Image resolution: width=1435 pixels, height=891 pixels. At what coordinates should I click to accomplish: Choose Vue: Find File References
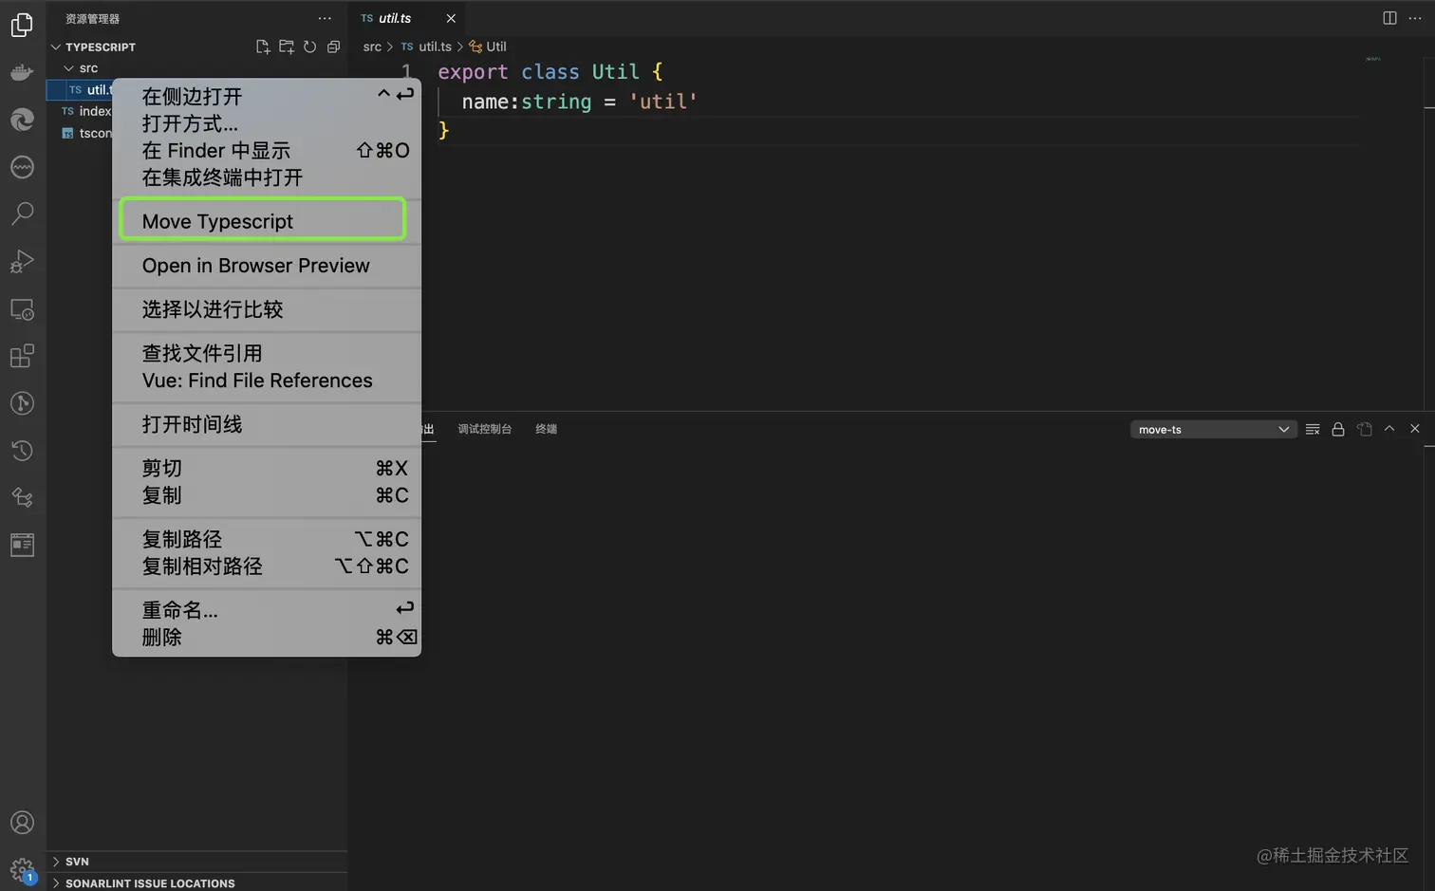tap(267, 381)
